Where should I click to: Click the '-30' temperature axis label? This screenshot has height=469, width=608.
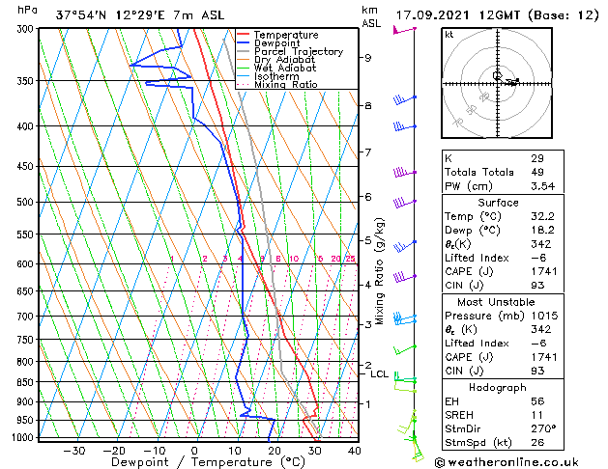(74, 451)
